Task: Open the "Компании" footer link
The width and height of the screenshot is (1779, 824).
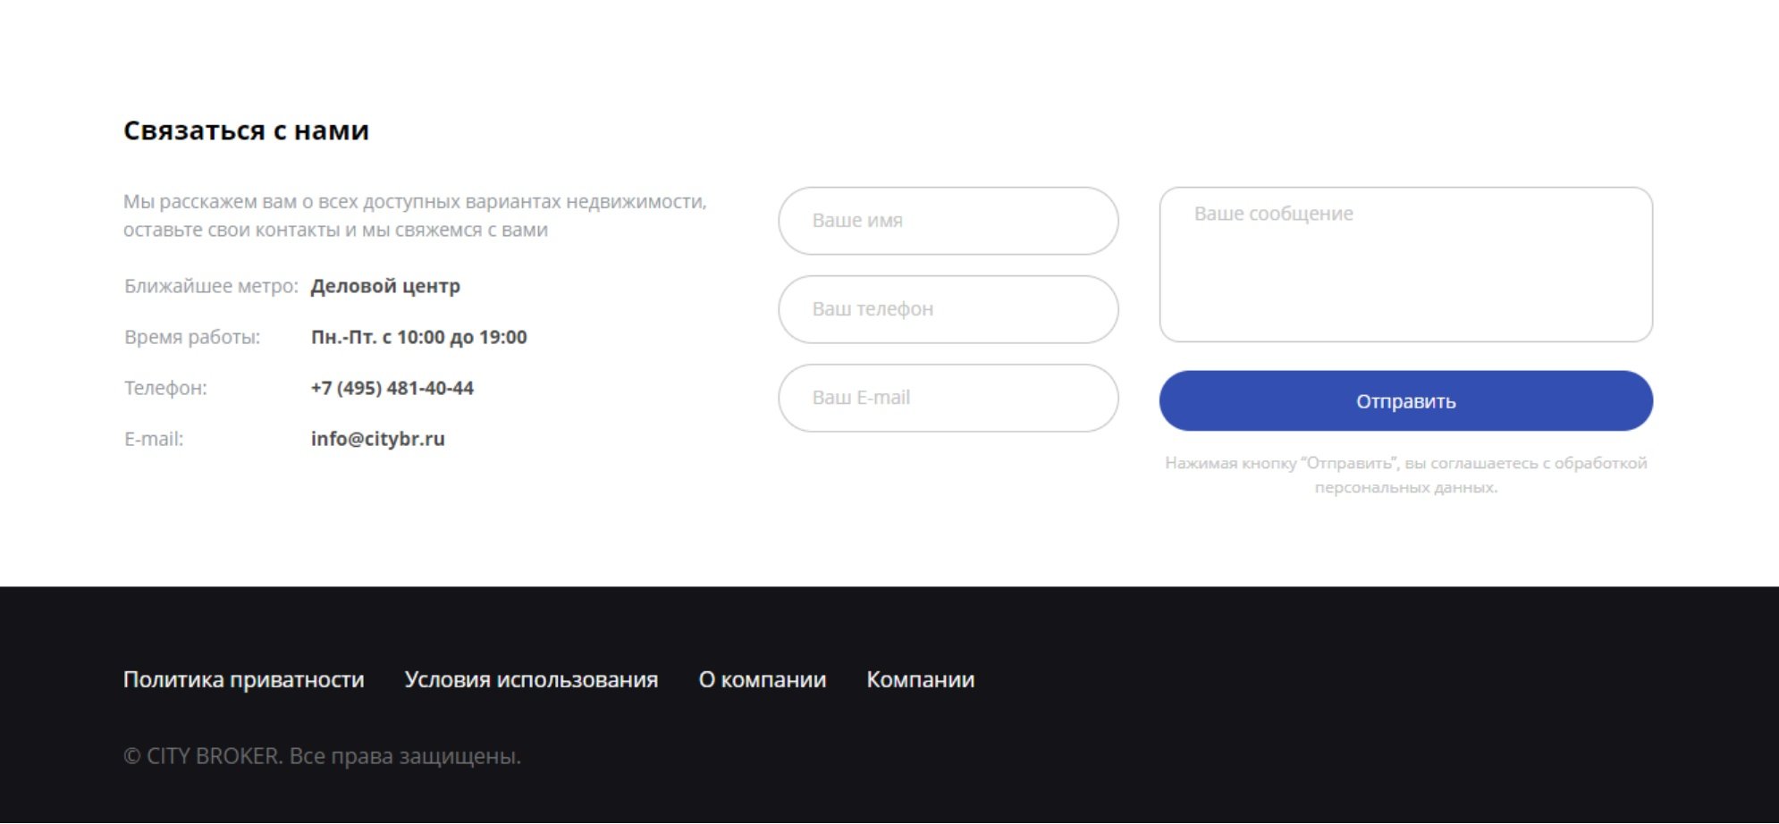Action: click(x=920, y=680)
